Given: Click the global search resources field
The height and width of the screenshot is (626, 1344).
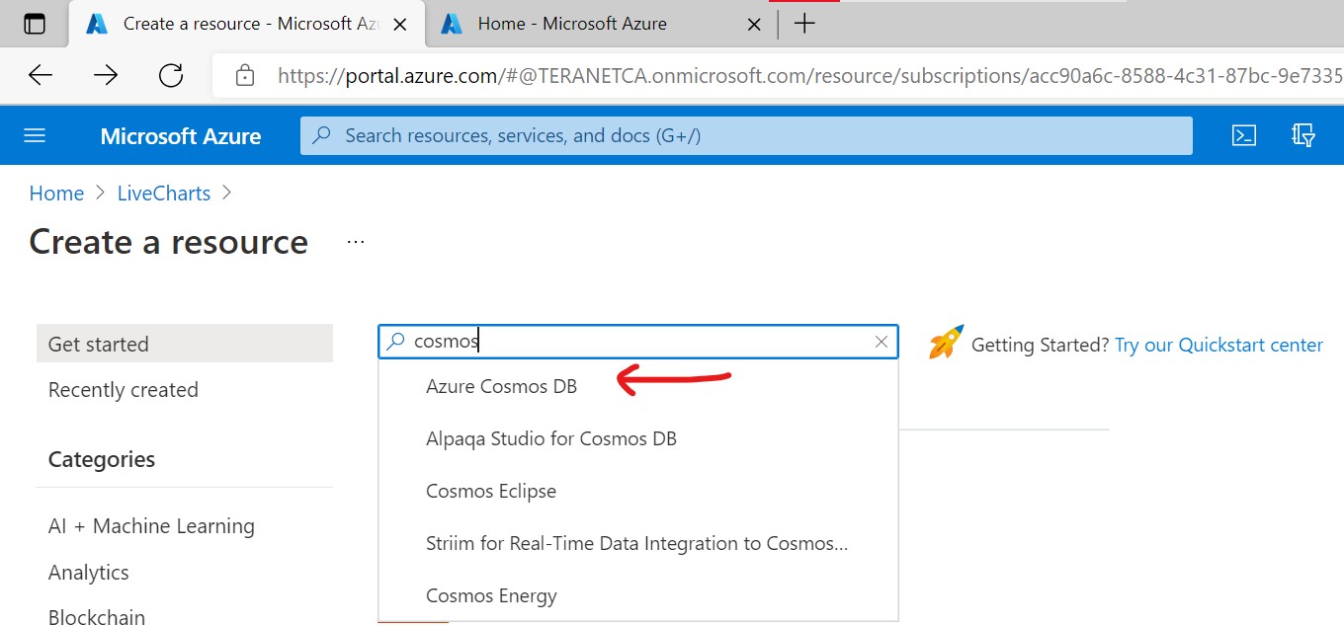Looking at the screenshot, I should coord(746,135).
